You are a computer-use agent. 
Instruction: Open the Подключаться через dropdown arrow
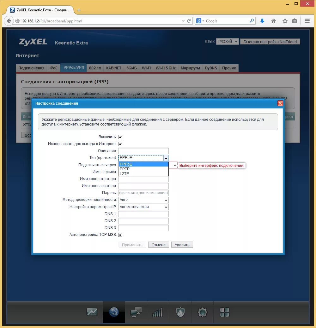click(x=175, y=165)
